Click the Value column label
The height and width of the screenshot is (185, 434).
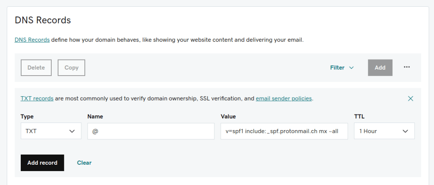pos(228,116)
